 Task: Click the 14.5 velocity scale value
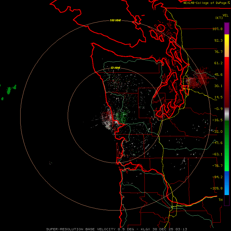218,97
